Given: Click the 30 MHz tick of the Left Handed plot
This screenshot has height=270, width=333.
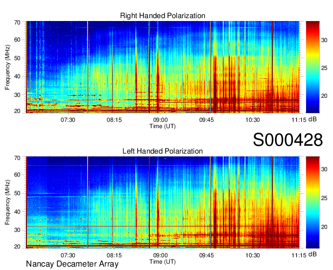Looking at the screenshot, I should click(x=17, y=230).
